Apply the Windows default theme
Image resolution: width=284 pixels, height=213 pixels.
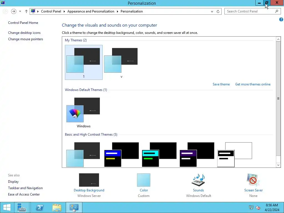[x=83, y=112]
